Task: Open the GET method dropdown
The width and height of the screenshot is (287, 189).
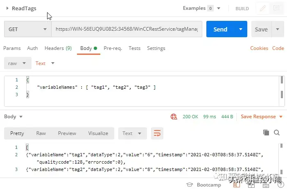Action: [27, 29]
